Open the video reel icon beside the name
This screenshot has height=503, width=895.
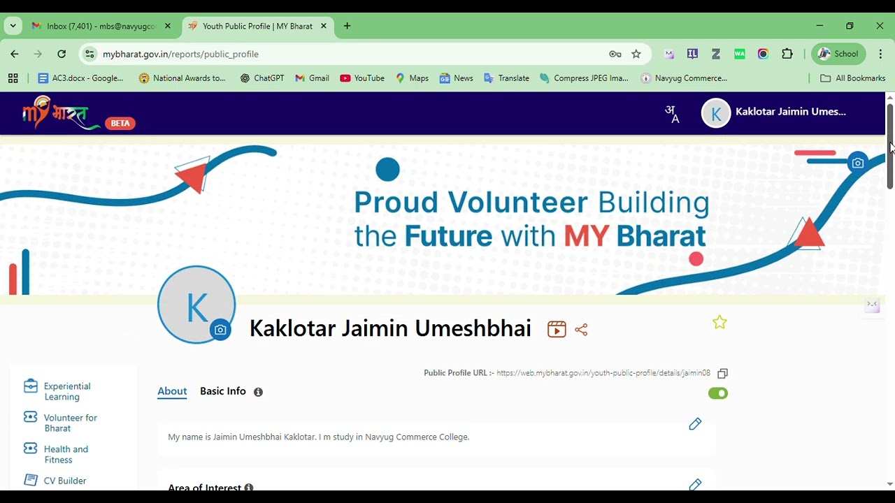(x=557, y=329)
